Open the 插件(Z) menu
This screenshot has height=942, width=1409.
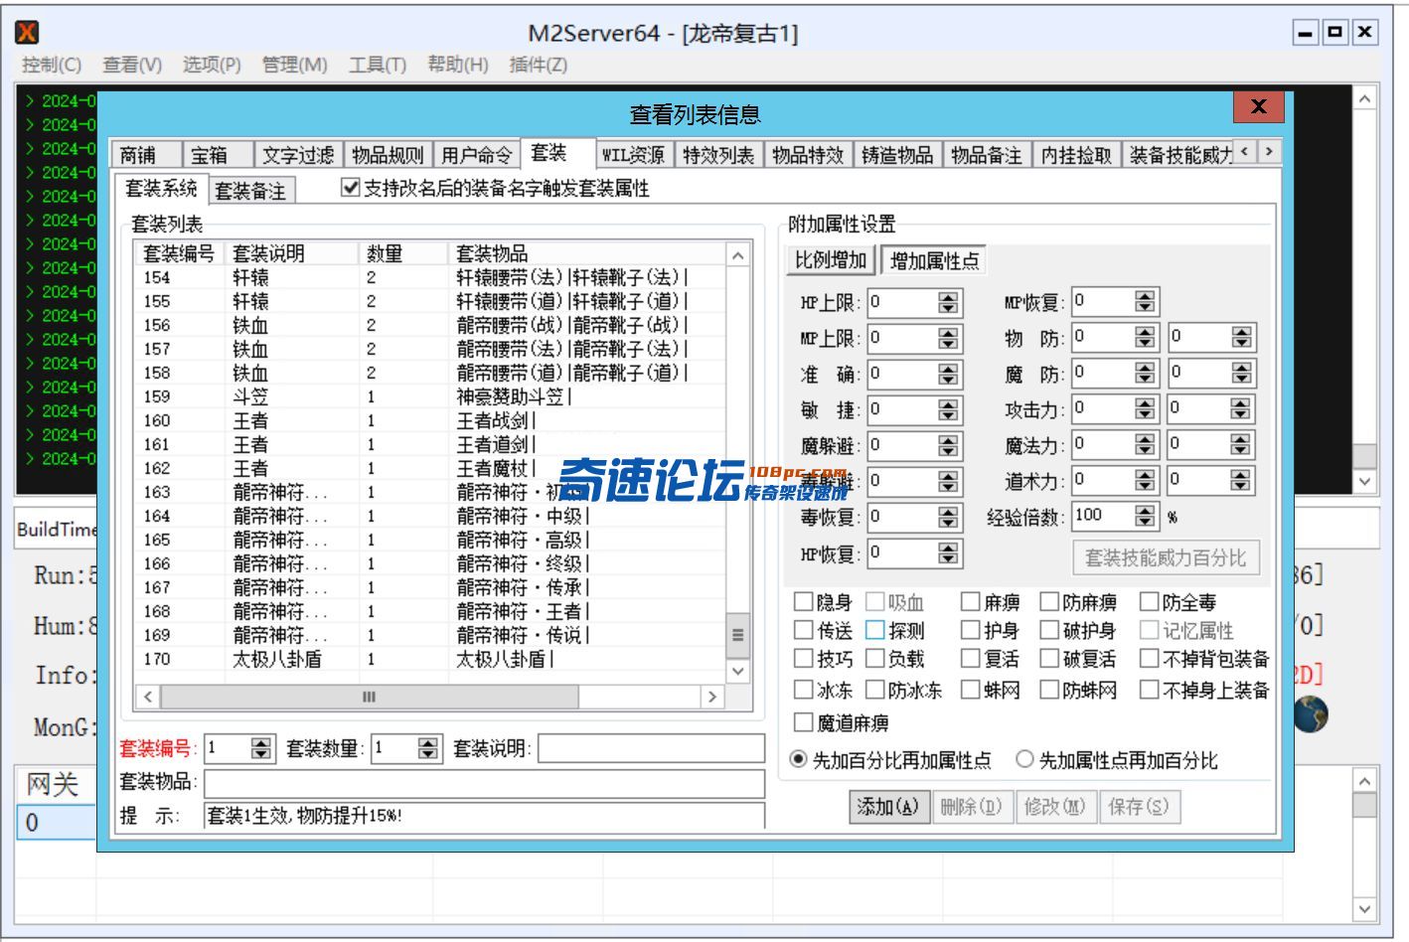point(538,65)
